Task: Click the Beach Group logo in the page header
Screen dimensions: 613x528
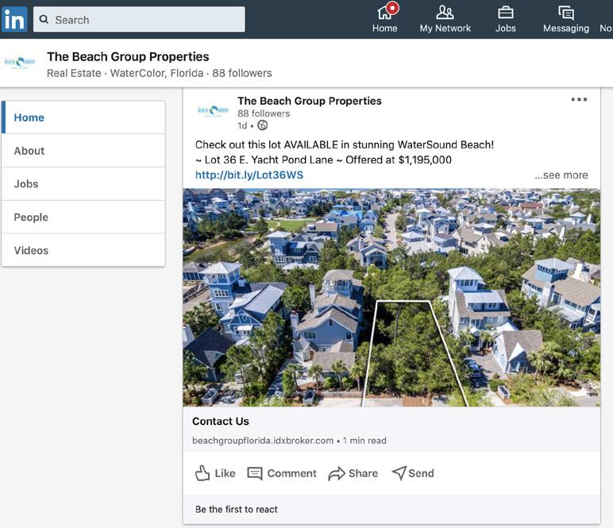Action: tap(20, 63)
